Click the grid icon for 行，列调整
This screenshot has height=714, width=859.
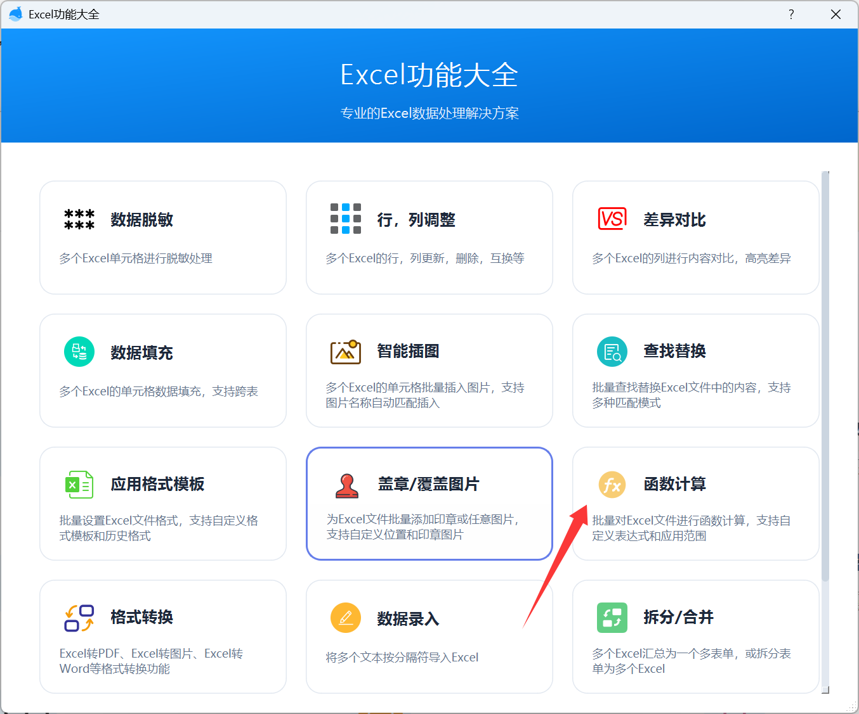346,219
